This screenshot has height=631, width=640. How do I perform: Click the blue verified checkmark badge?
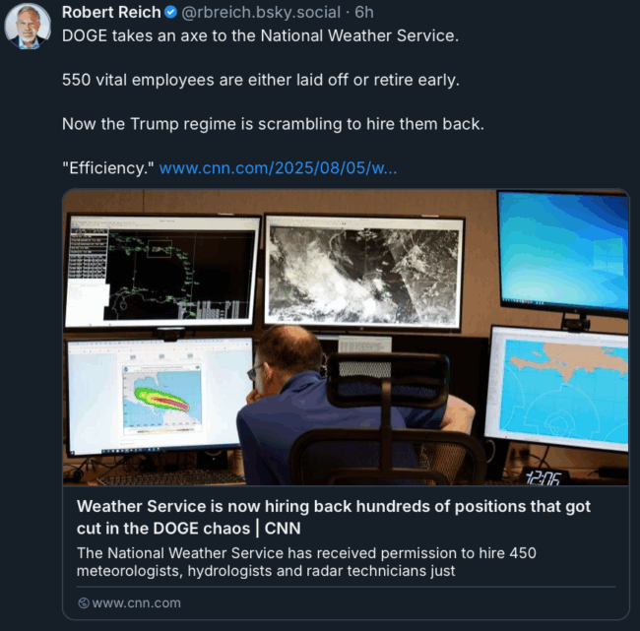point(170,13)
